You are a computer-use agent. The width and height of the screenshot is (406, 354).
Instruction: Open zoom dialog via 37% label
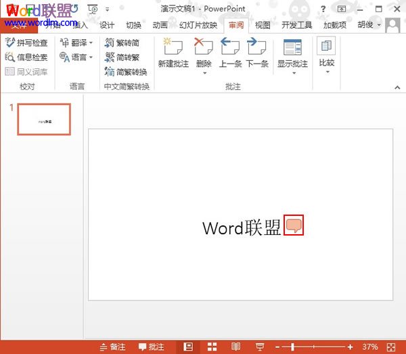(369, 347)
